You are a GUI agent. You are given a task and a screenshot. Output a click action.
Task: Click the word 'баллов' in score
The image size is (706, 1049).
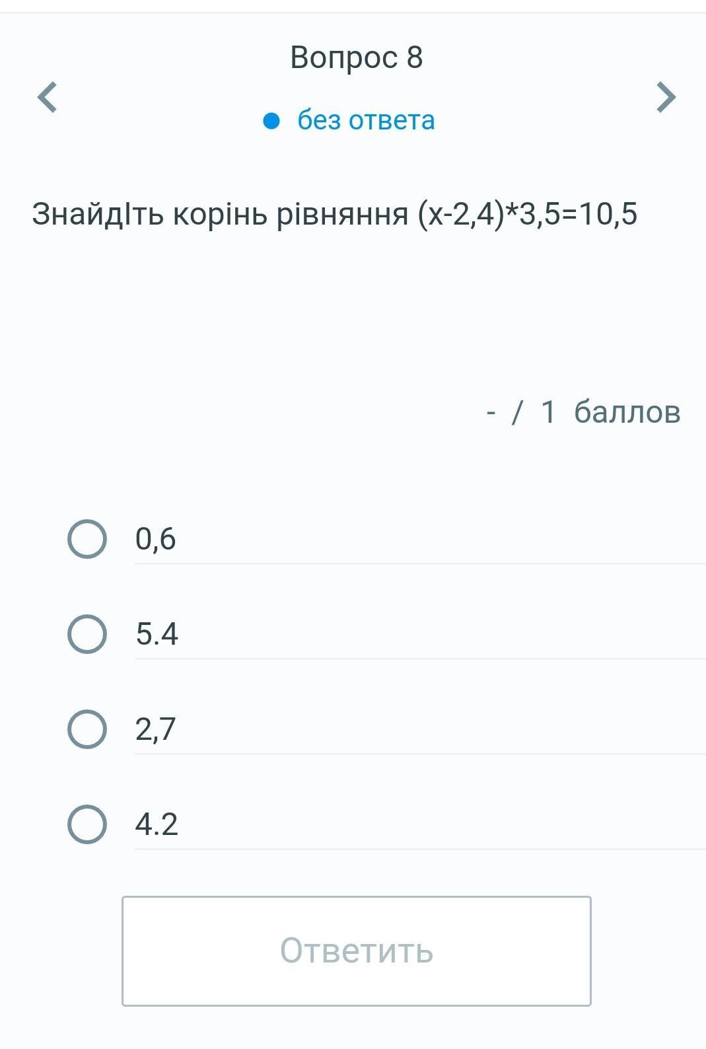coord(627,412)
